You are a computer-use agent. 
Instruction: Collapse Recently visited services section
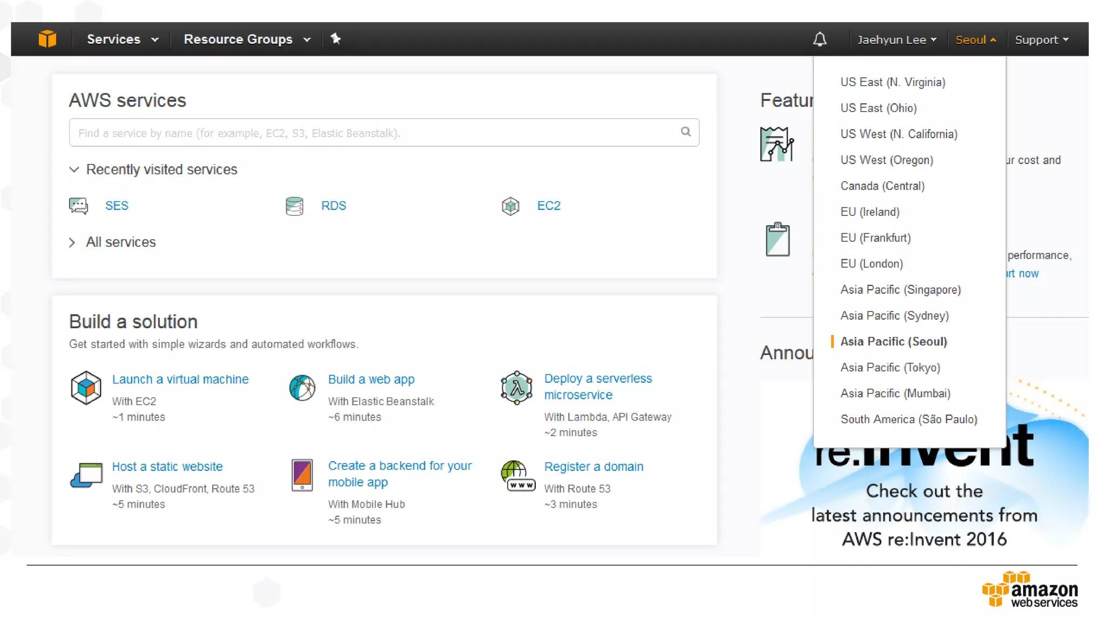click(74, 170)
